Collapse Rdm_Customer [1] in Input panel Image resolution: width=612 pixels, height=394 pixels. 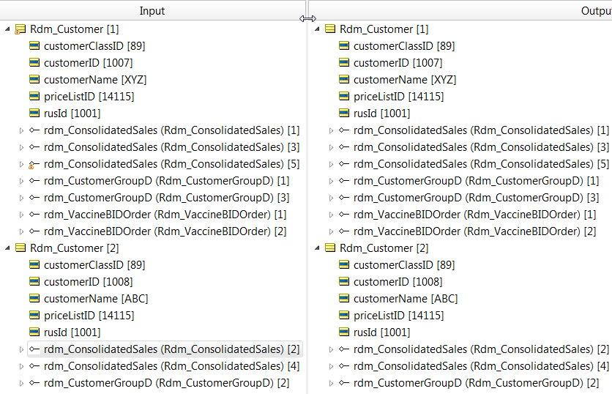tap(7, 29)
